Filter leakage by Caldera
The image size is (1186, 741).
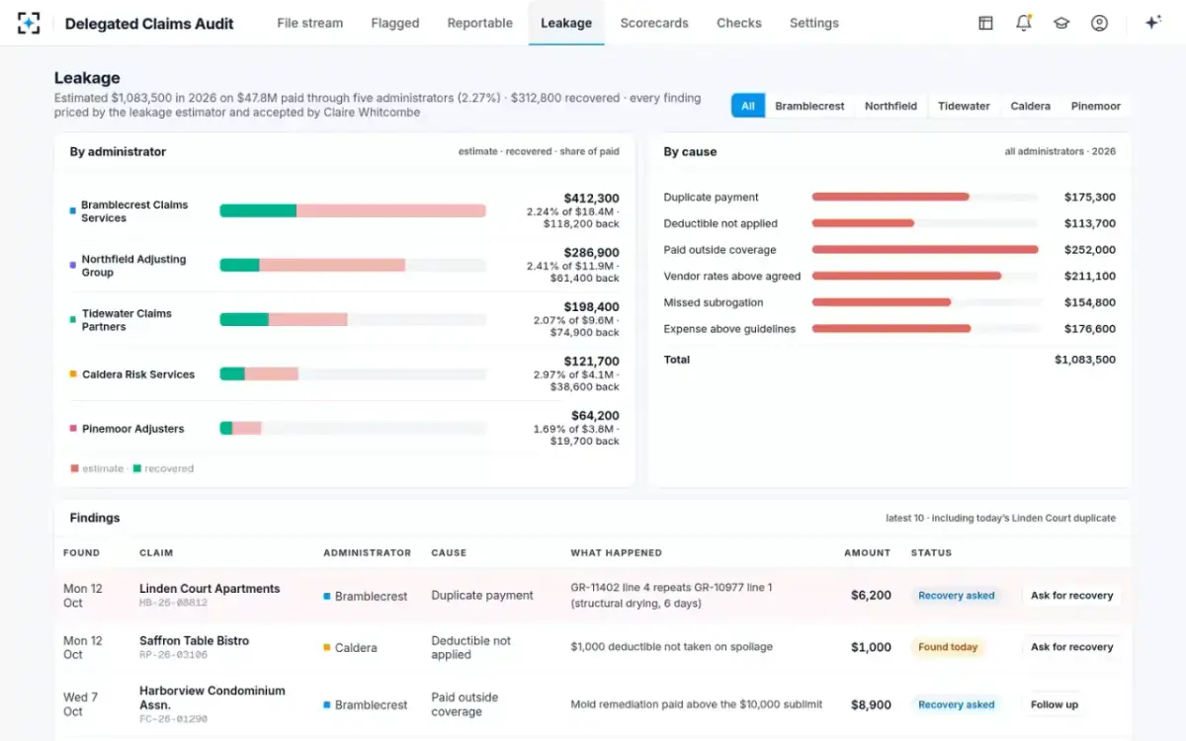(1030, 106)
